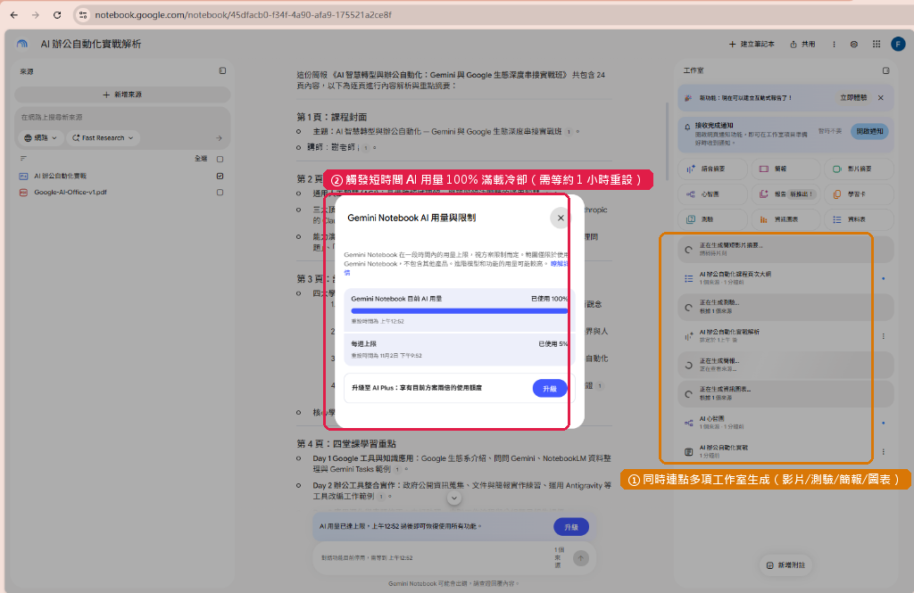Close the Gemini Notebook AI usage dialog
This screenshot has height=593, width=914.
point(561,218)
